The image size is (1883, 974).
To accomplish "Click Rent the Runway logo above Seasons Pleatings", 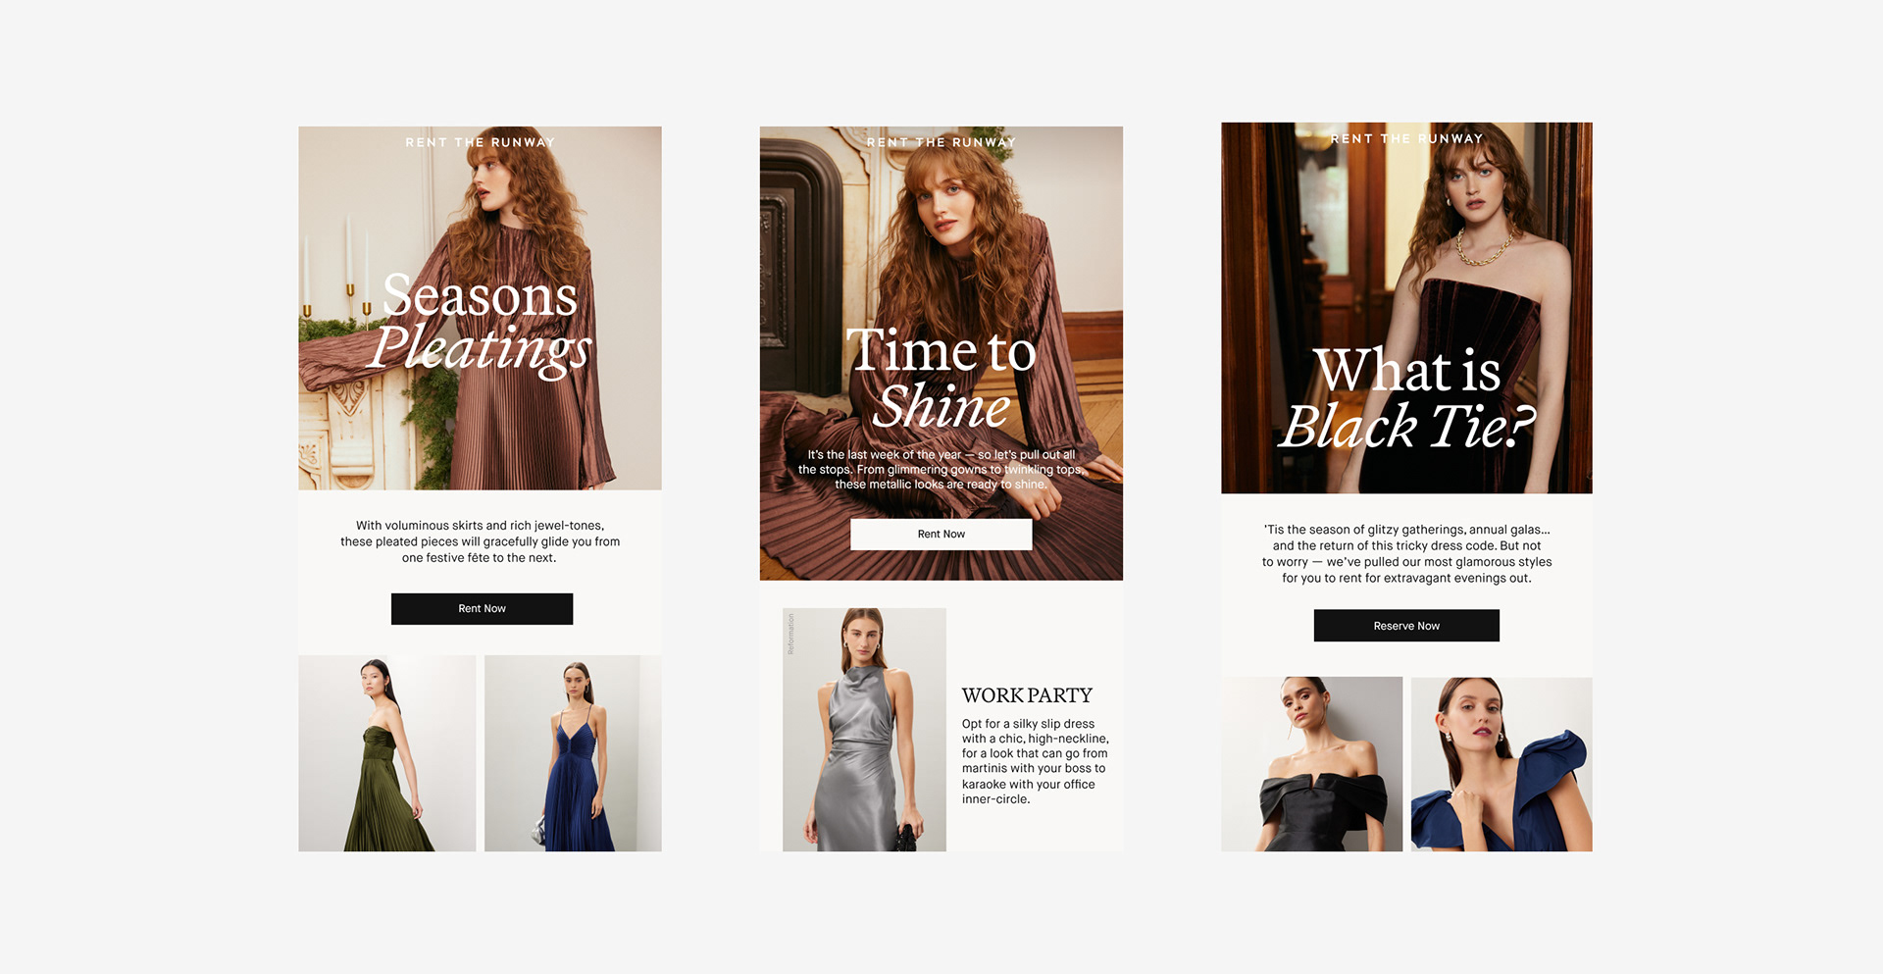I will coord(481,142).
